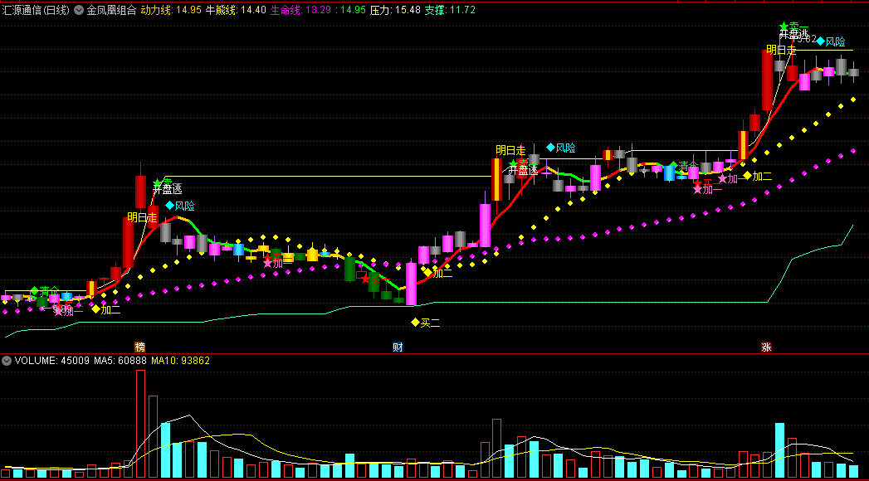Click the tall pink candle above 买二
Viewport: 869px width, 481px height.
click(411, 284)
